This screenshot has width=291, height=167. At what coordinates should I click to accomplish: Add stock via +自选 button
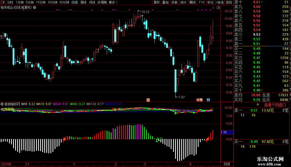[x=220, y=2]
